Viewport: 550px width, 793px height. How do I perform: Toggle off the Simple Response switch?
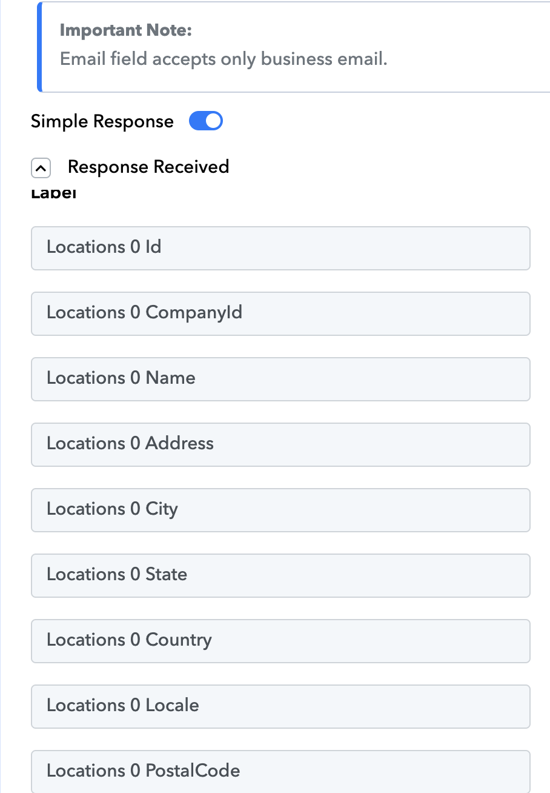(x=206, y=121)
